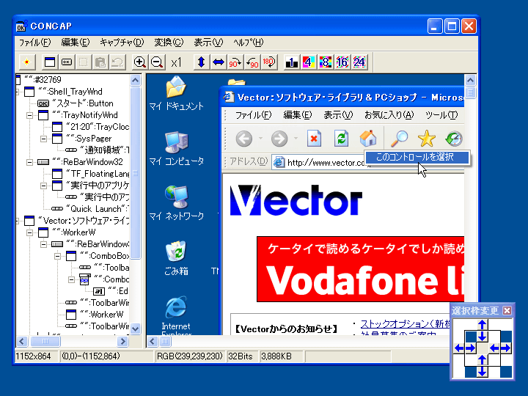Screen dimensions: 528x396
Task: Click IE Forward arrow button
Action: [279, 139]
